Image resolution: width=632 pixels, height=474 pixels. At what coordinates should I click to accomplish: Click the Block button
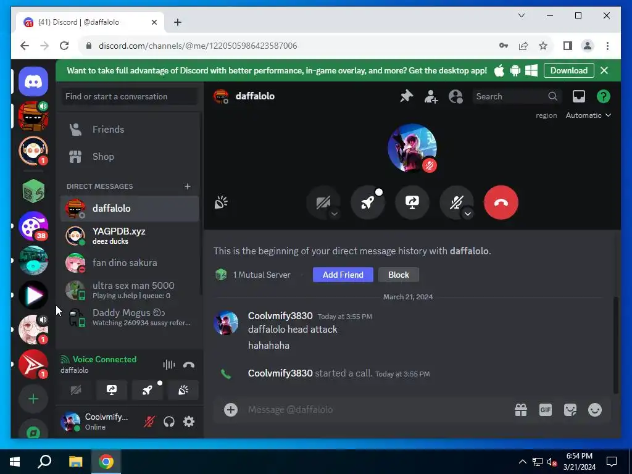pos(399,275)
